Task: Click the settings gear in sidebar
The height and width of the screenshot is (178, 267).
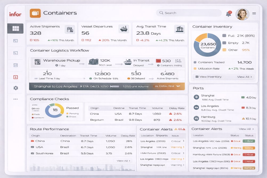Action: (16, 88)
